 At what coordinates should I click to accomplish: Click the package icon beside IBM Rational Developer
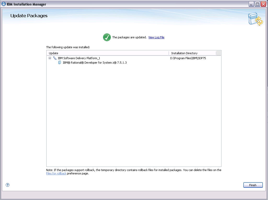pyautogui.click(x=60, y=62)
